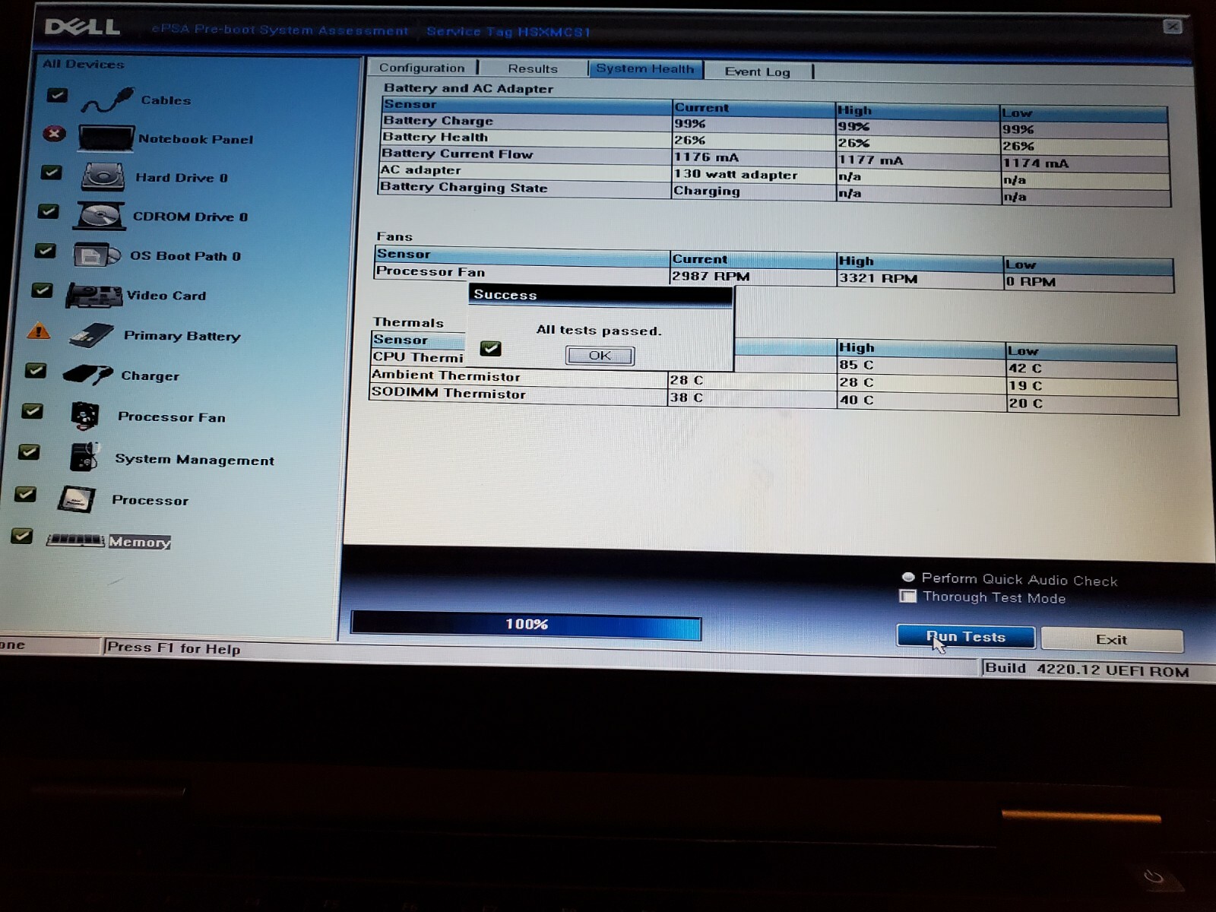The height and width of the screenshot is (912, 1216).
Task: Select the OS Boot Path 0 icon
Action: [97, 255]
